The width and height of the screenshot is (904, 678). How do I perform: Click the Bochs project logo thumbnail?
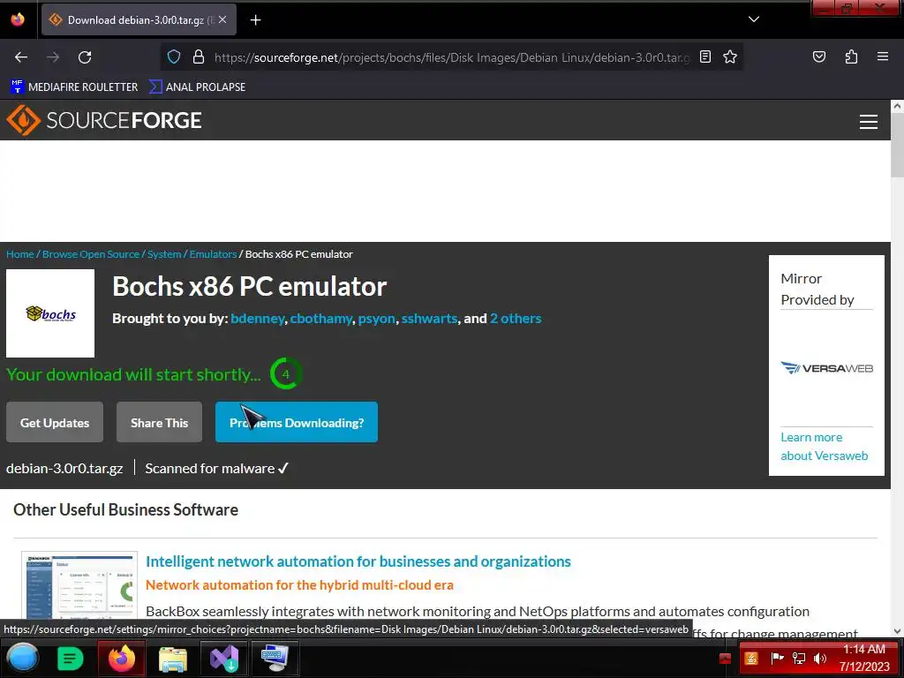coord(50,313)
